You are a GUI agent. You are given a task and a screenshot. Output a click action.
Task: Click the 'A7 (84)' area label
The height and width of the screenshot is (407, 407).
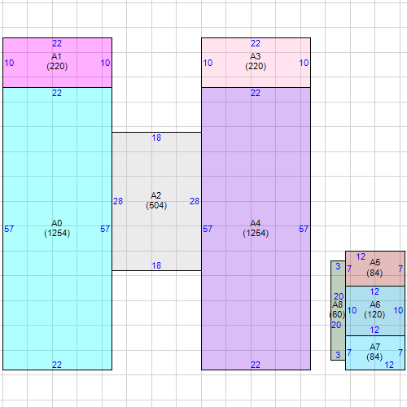tap(374, 352)
